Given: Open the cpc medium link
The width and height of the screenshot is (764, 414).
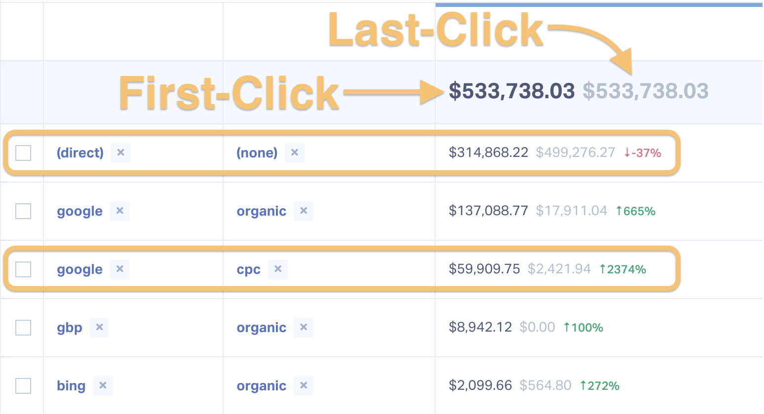Looking at the screenshot, I should (x=249, y=270).
